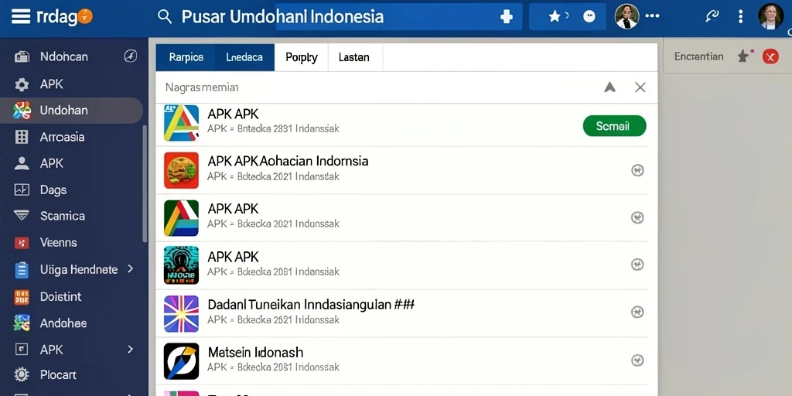Click the red X button beside Encrantian
Image resolution: width=792 pixels, height=396 pixels.
click(770, 56)
